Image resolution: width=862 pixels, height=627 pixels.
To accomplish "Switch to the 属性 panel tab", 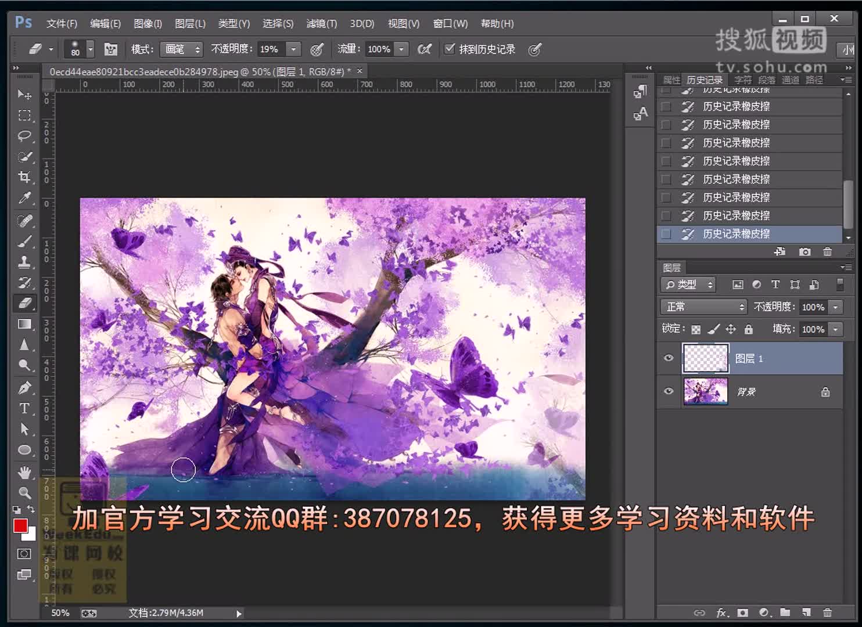I will (671, 80).
